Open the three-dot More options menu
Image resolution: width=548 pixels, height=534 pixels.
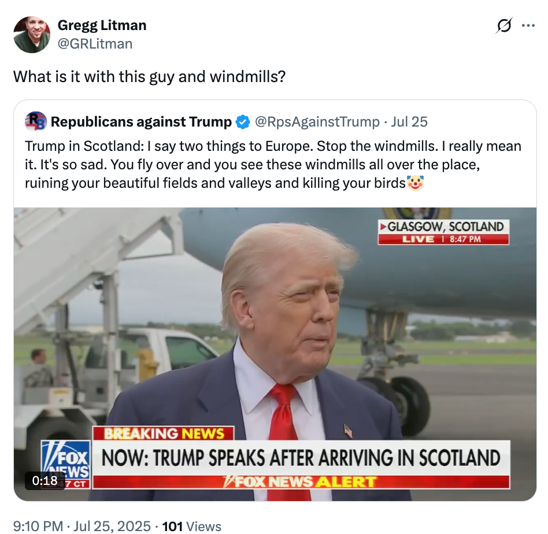[x=528, y=26]
